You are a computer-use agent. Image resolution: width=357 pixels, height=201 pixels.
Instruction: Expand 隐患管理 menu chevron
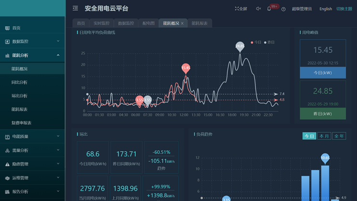click(x=58, y=163)
